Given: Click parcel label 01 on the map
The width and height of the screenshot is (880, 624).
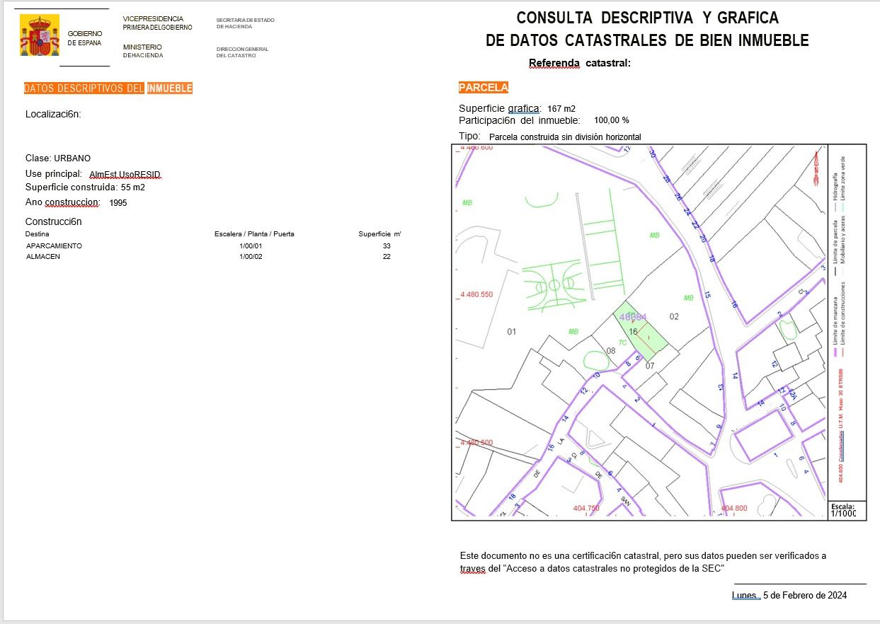Looking at the screenshot, I should tap(512, 331).
